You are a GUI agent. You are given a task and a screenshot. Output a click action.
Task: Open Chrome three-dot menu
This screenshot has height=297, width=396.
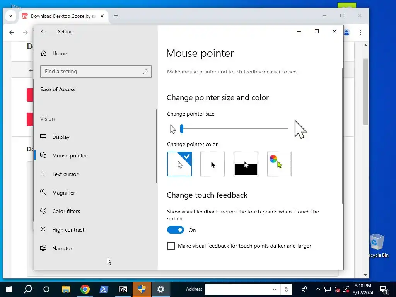[x=360, y=32]
